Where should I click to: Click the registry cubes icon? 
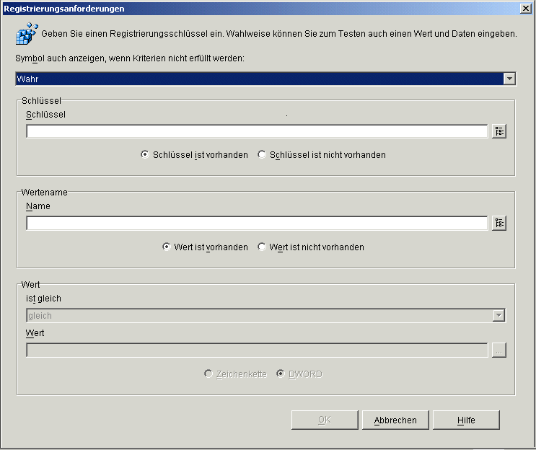tap(27, 34)
